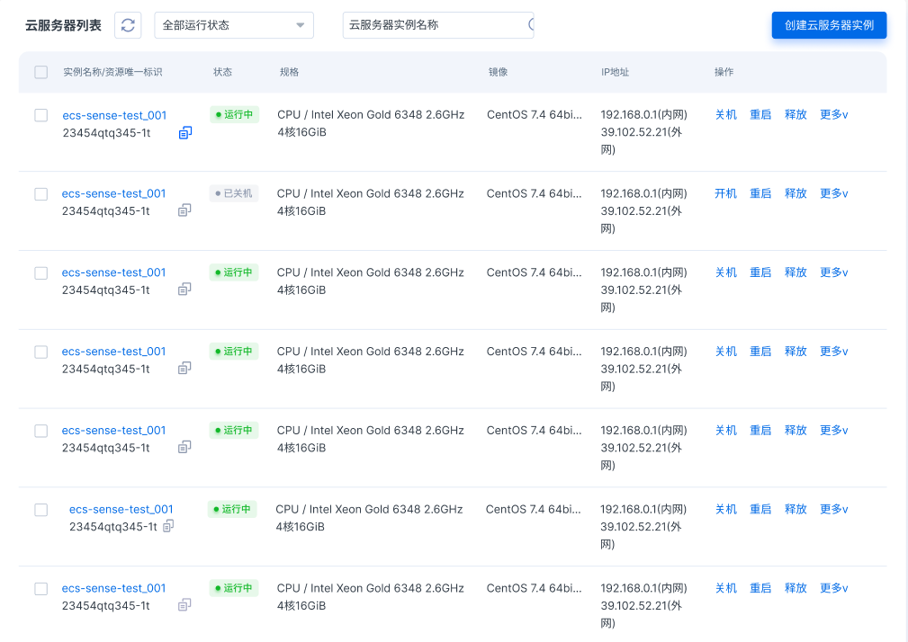The image size is (908, 642).
Task: Open the ecs-sense-test_001 link in the third row
Action: point(113,272)
